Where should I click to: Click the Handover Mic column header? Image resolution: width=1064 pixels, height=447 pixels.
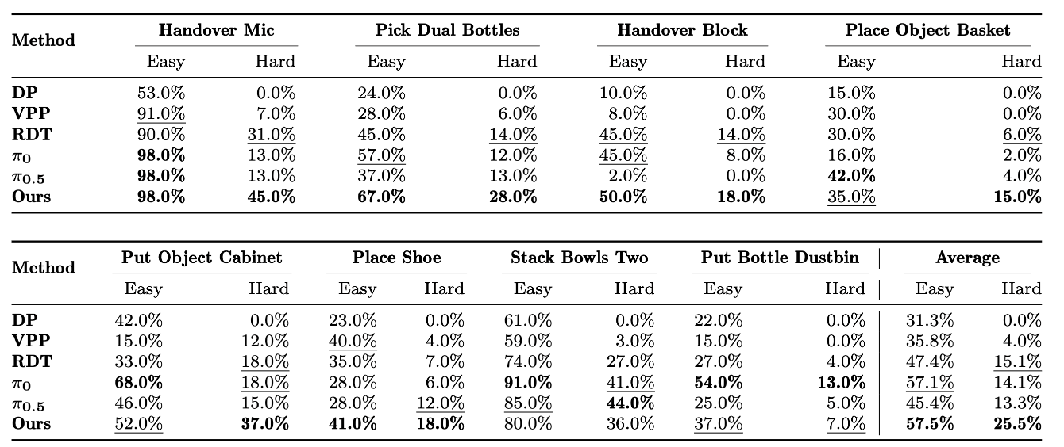(216, 31)
